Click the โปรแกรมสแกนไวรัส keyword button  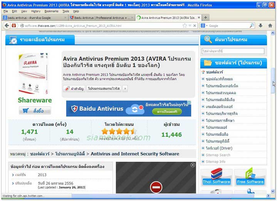[x=104, y=88]
